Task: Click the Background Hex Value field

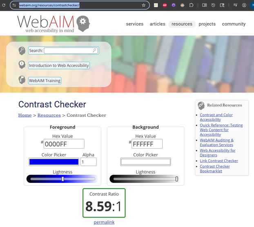Action: point(147,144)
